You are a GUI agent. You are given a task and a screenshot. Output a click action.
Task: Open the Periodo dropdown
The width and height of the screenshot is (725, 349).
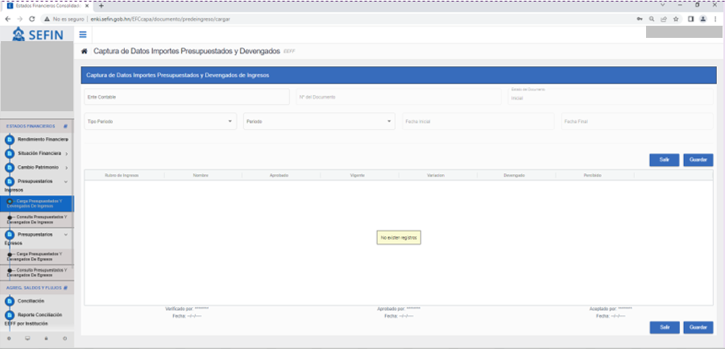[318, 122]
